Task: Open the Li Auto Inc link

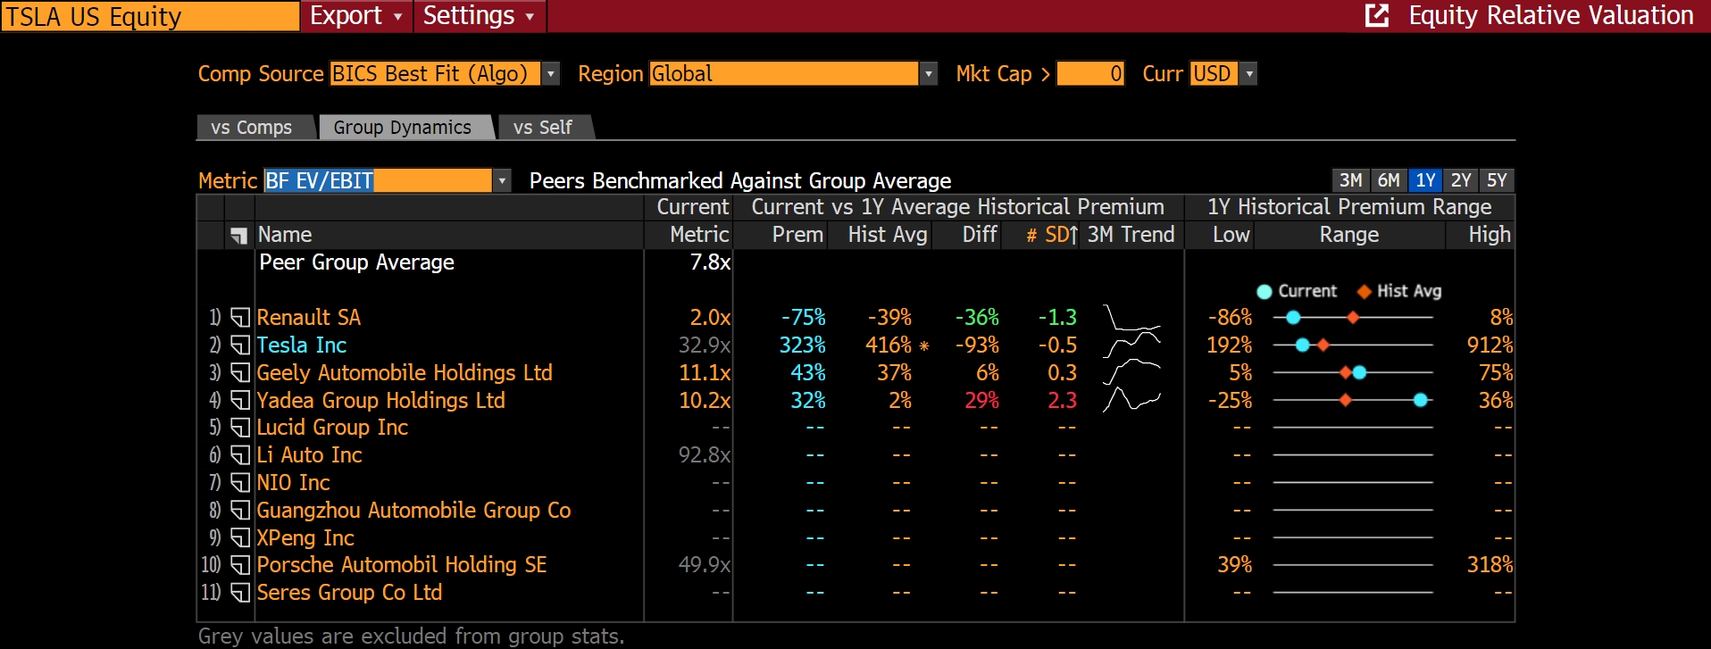Action: click(x=310, y=455)
